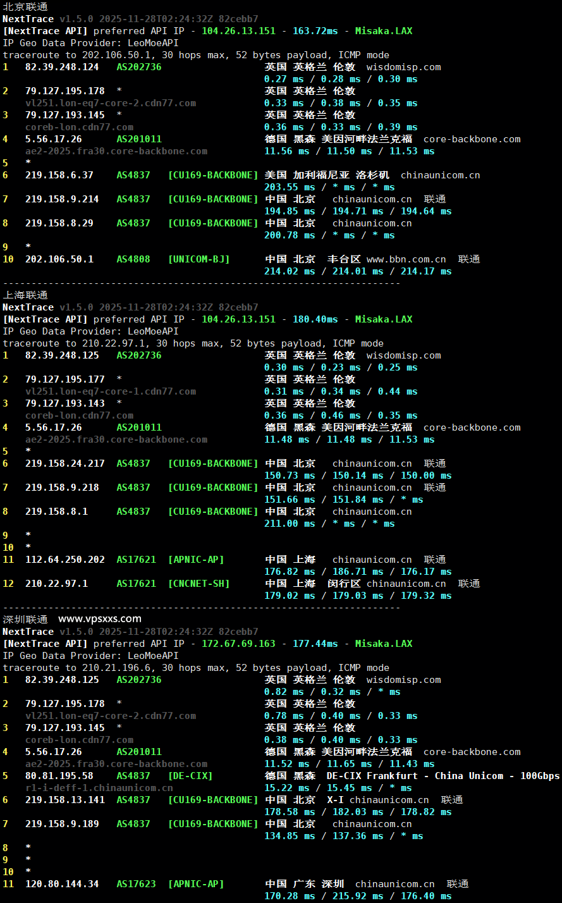Image resolution: width=562 pixels, height=903 pixels.
Task: Click the hostname wisdomisp.com on hop 1
Action: tap(403, 66)
